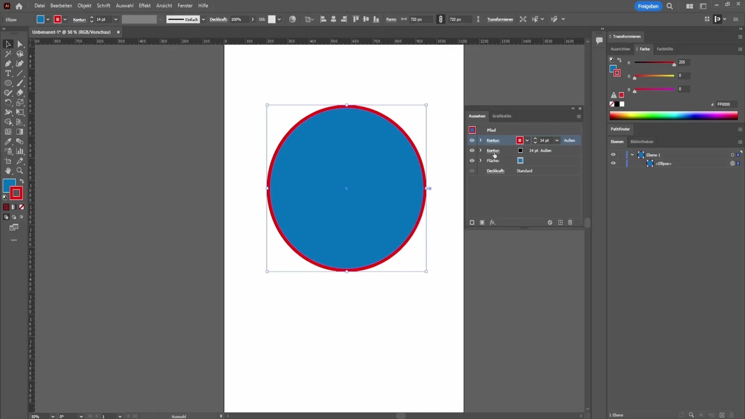Toggle Deckkraft visibility eye in Aussehen

coord(472,171)
